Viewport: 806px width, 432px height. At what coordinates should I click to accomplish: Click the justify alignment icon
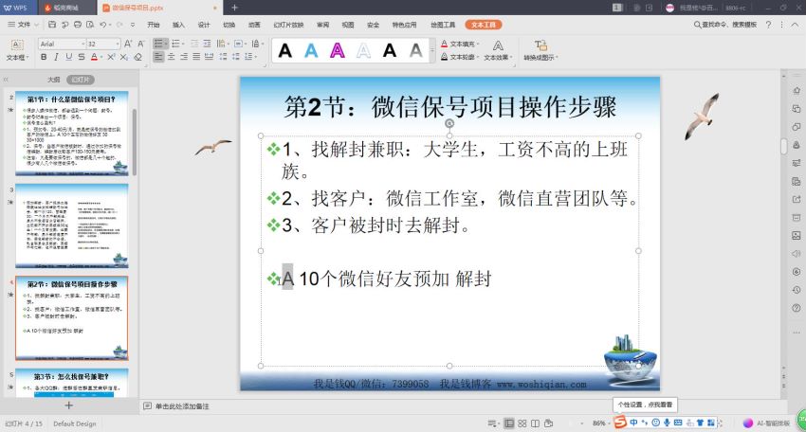point(196,57)
